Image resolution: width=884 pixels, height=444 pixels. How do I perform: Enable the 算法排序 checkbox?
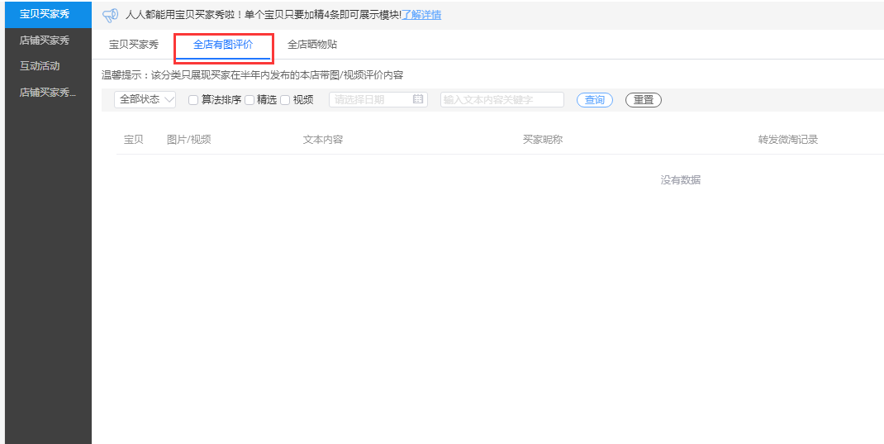[193, 100]
